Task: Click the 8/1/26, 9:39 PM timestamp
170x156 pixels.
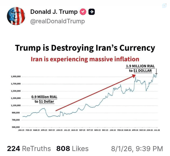Action: point(137,149)
